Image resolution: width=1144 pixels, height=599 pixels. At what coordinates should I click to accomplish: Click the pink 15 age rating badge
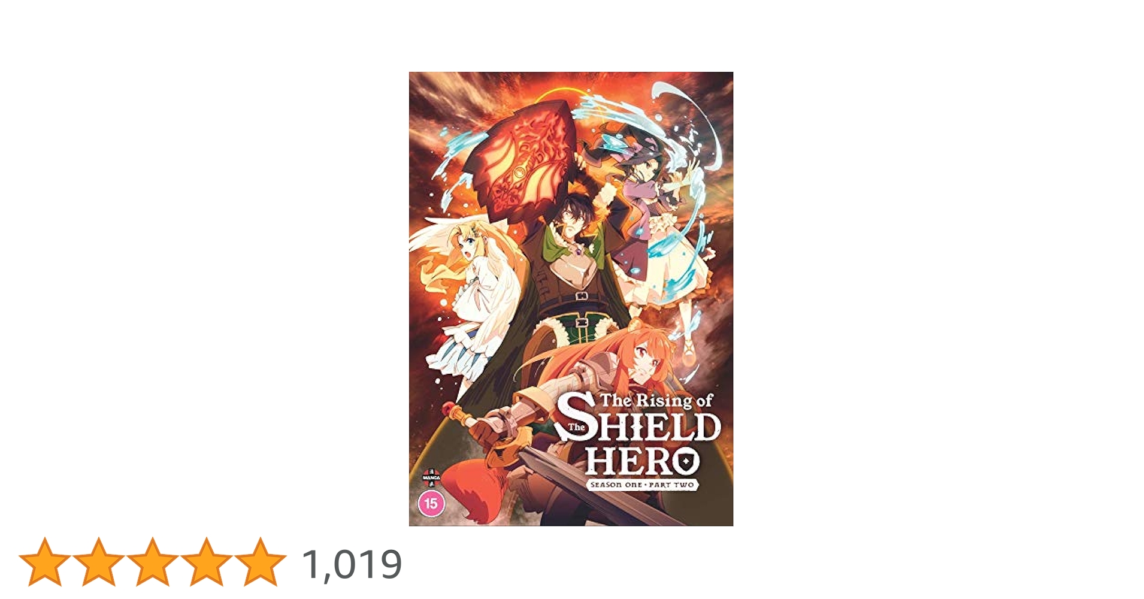[431, 504]
